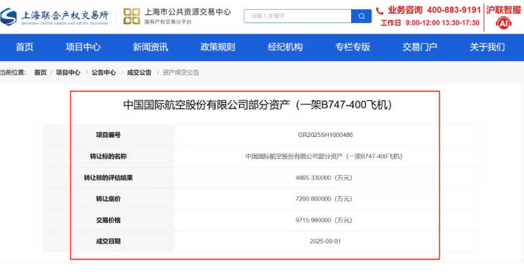
Task: Click the Shanghai United Assets Exchange logo
Action: [54, 17]
